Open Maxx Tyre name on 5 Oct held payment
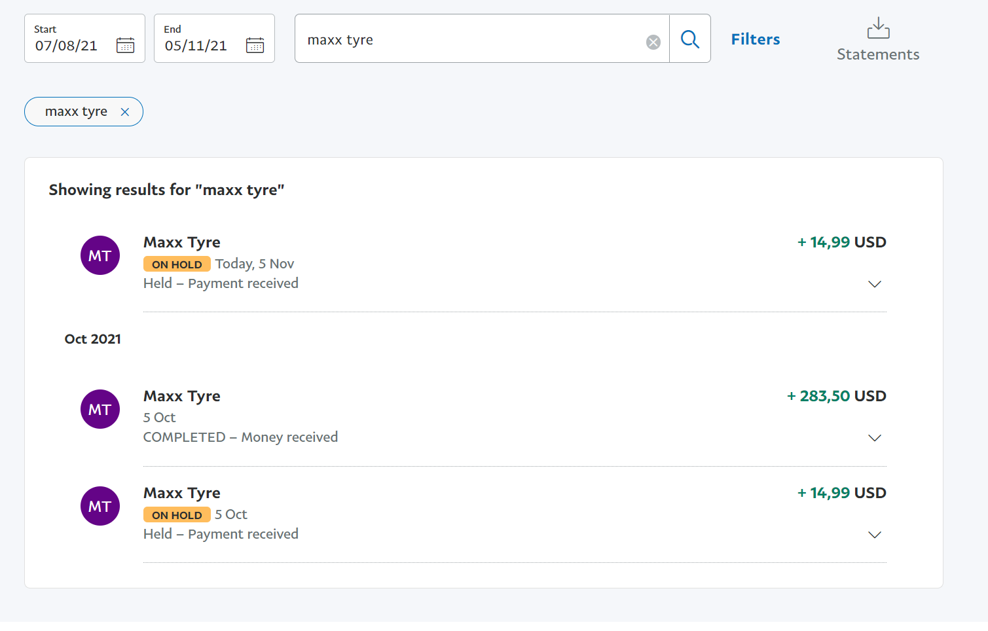Screen dimensions: 988x631 (x=182, y=493)
